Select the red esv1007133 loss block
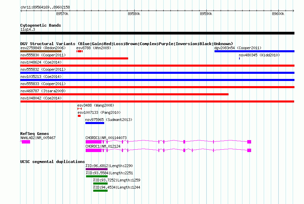Viewport: 304px width, 204px height. 79,116
